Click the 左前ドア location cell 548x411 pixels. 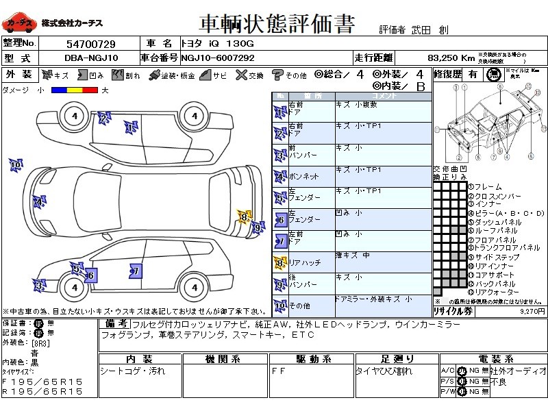click(x=312, y=241)
